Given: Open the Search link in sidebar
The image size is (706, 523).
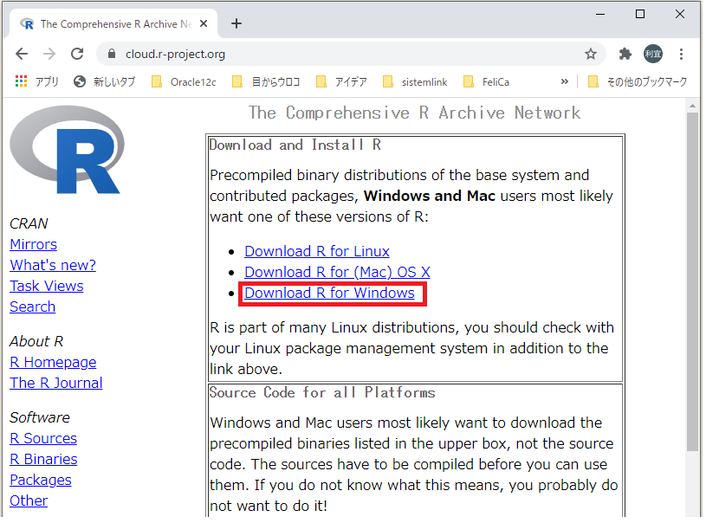Looking at the screenshot, I should pos(32,307).
